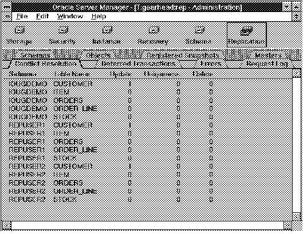307x234 pixels.
Task: Switch to the Objects tab
Action: coord(98,55)
